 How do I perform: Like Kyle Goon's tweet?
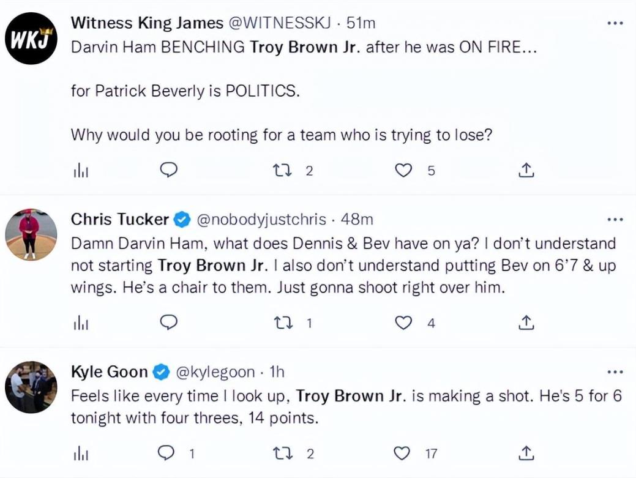(402, 454)
